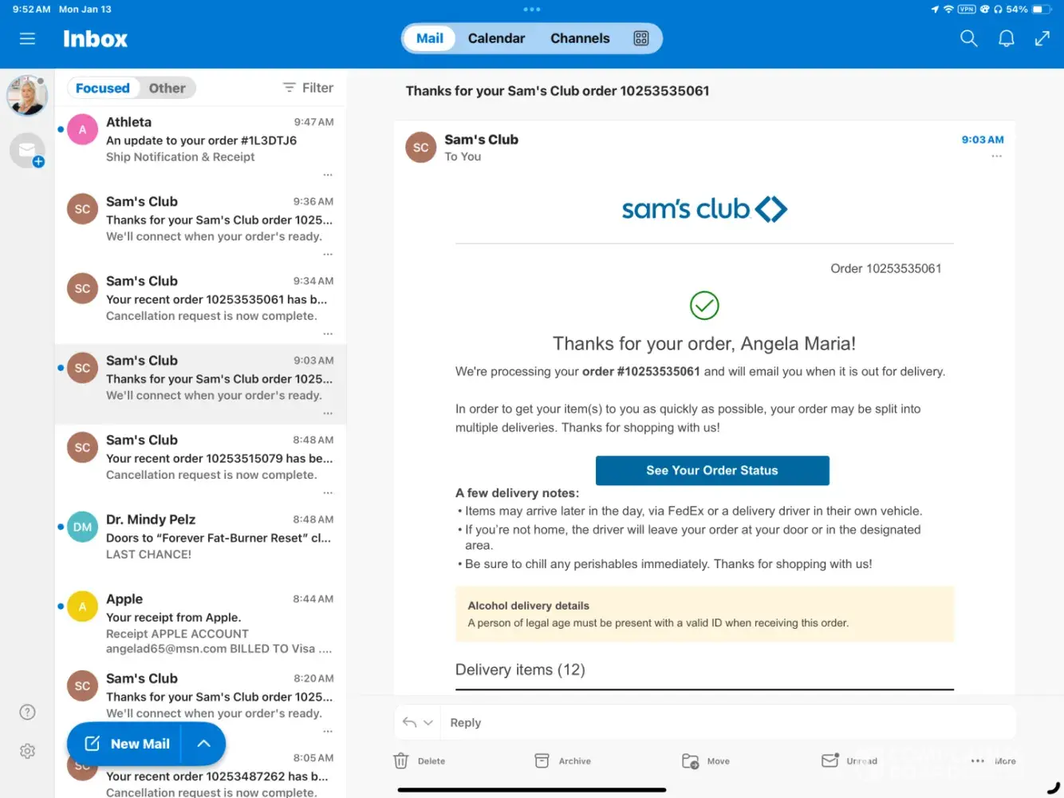This screenshot has width=1064, height=798.
Task: Switch to the Other inbox
Action: [167, 88]
